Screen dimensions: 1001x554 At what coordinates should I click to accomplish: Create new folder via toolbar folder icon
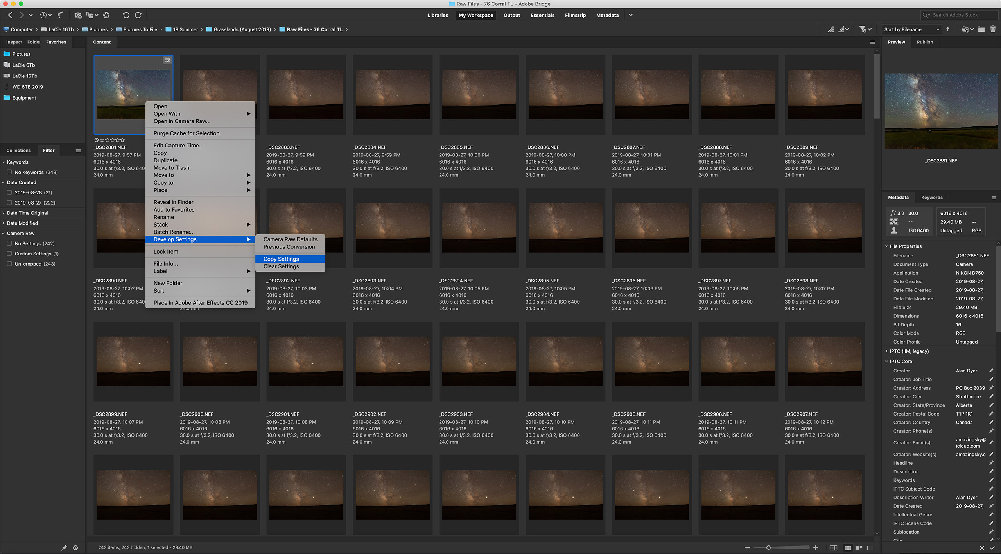pos(981,29)
